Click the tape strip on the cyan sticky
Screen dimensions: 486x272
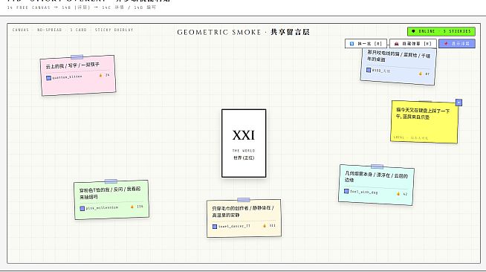tap(377, 166)
